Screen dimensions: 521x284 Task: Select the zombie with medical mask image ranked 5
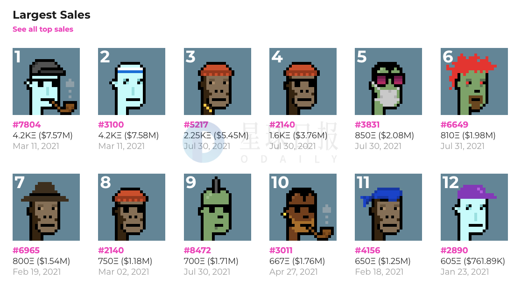coord(388,81)
